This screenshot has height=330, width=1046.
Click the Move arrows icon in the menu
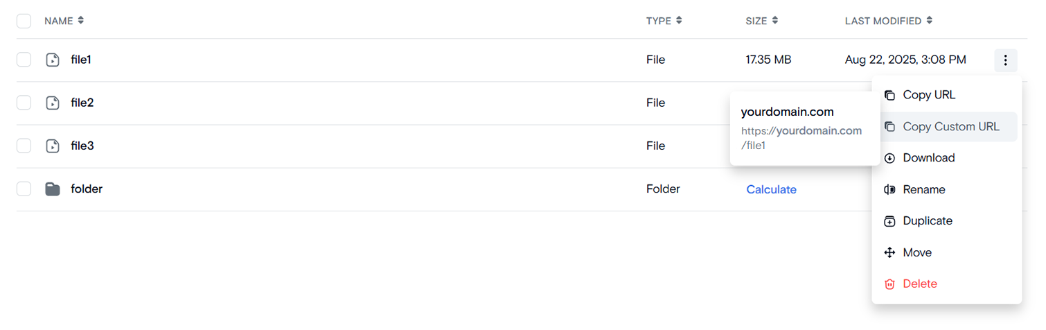pyautogui.click(x=890, y=253)
